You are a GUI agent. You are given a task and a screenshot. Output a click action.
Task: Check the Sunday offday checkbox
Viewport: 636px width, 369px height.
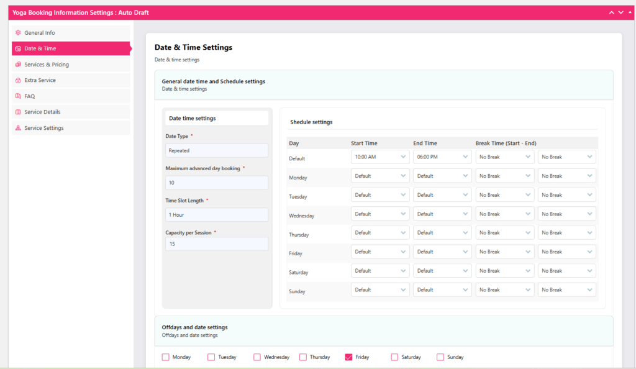click(x=440, y=357)
